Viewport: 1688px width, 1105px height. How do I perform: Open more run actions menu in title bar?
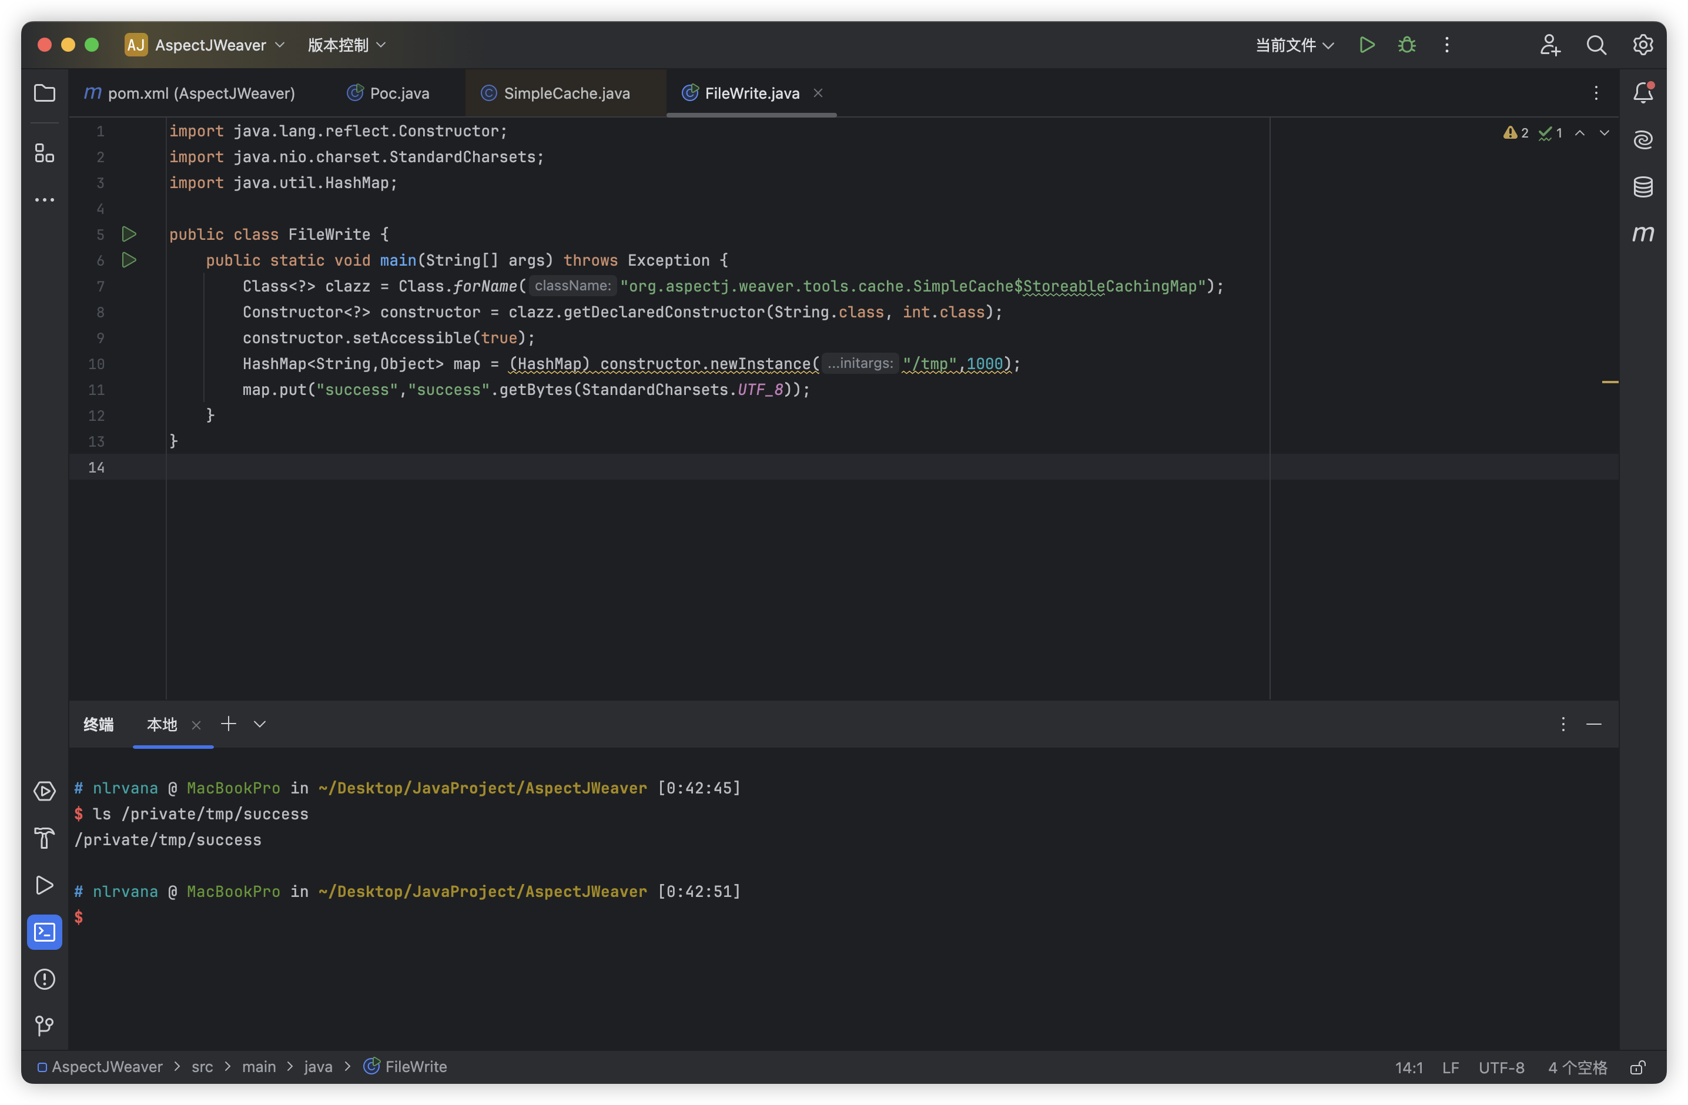[1447, 45]
